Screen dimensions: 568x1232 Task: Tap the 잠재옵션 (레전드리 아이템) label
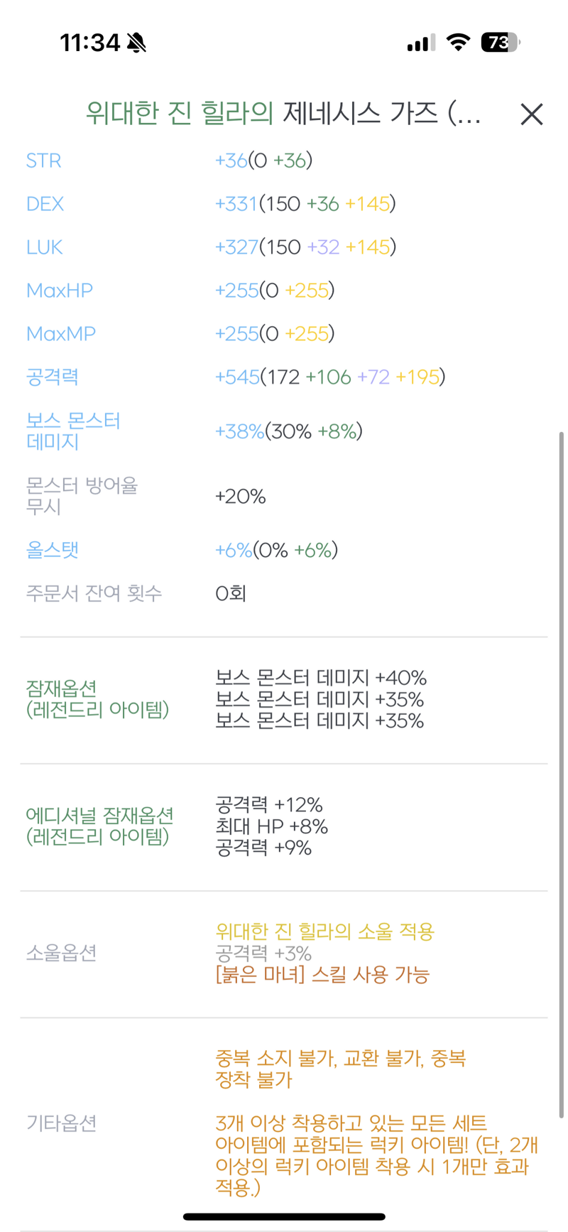pos(97,699)
